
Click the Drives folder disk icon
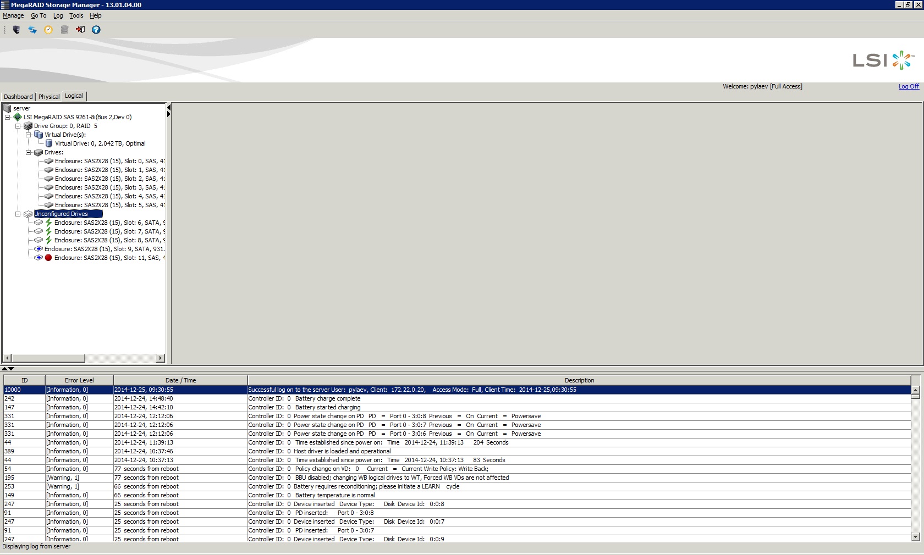38,152
